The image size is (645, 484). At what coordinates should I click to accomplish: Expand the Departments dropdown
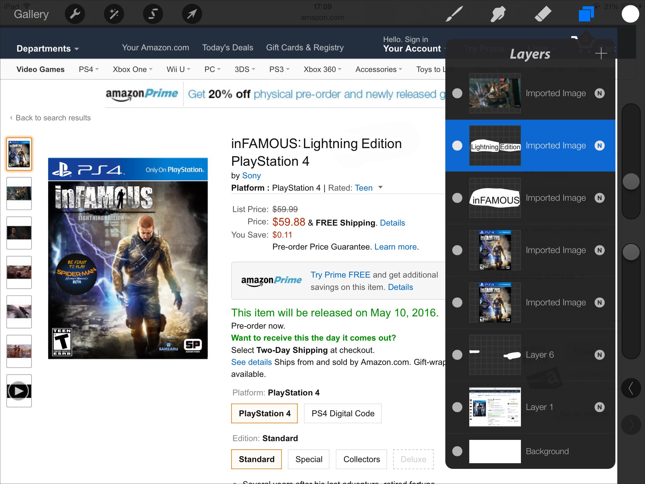point(48,49)
